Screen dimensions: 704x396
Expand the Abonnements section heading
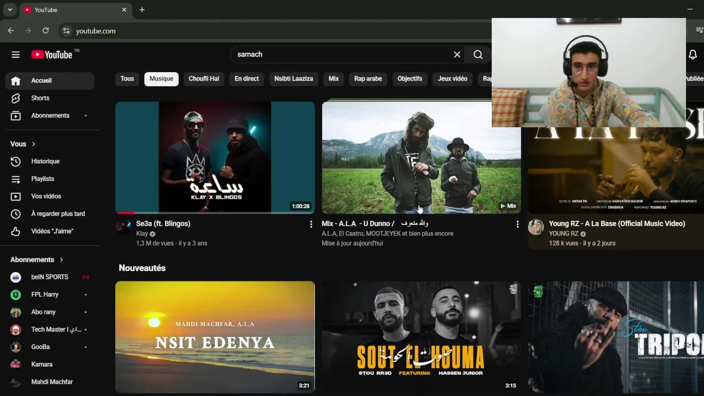(x=37, y=260)
